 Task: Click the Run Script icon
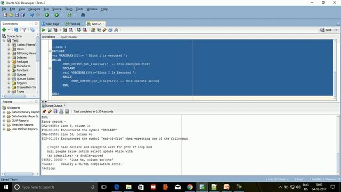(50, 30)
